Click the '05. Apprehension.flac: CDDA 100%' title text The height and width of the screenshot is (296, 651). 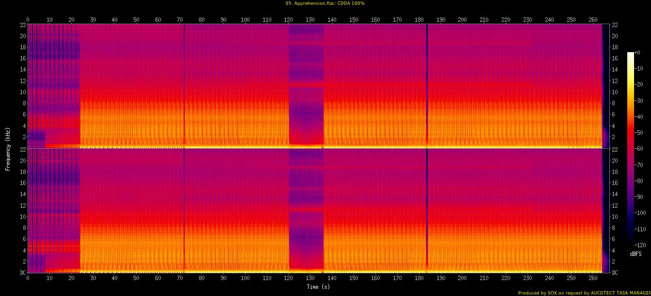click(x=325, y=3)
